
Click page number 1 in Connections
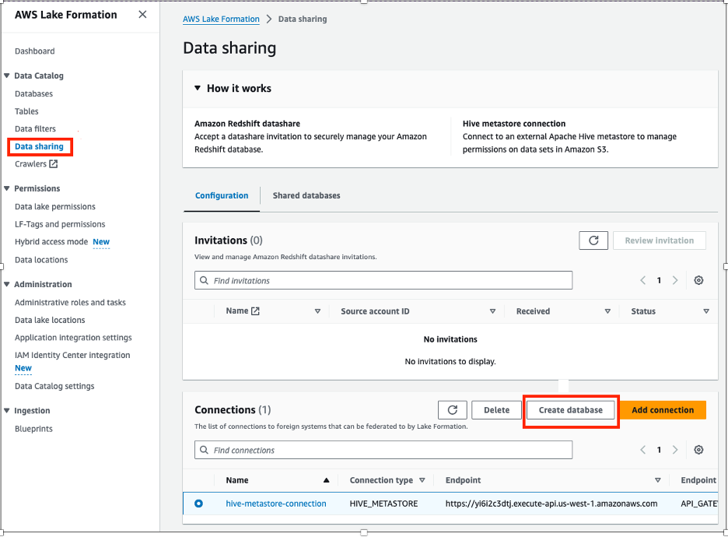click(x=659, y=450)
